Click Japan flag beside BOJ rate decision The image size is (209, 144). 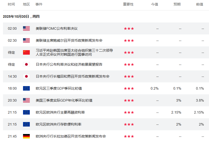pos(26,64)
